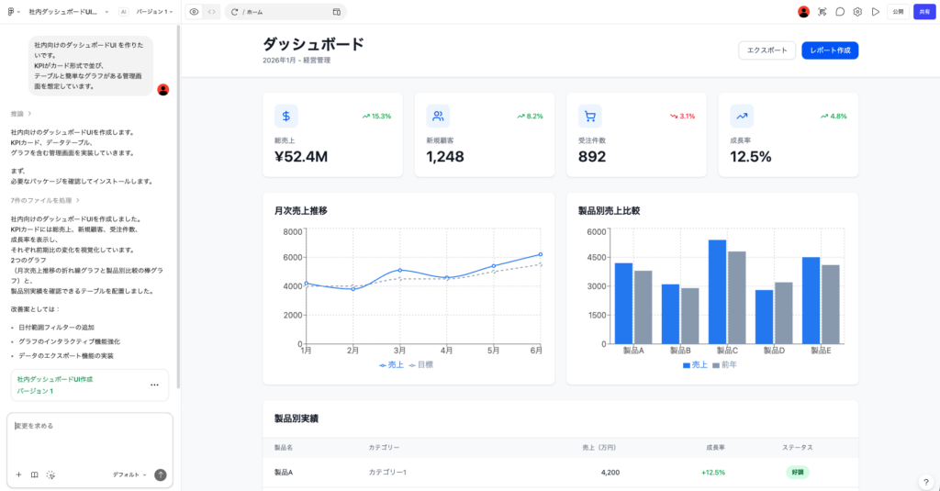Click the reload icon in address bar

click(235, 12)
